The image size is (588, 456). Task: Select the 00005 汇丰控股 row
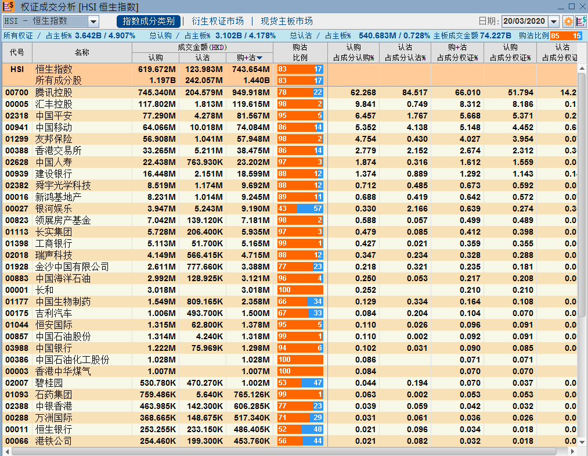pos(290,104)
